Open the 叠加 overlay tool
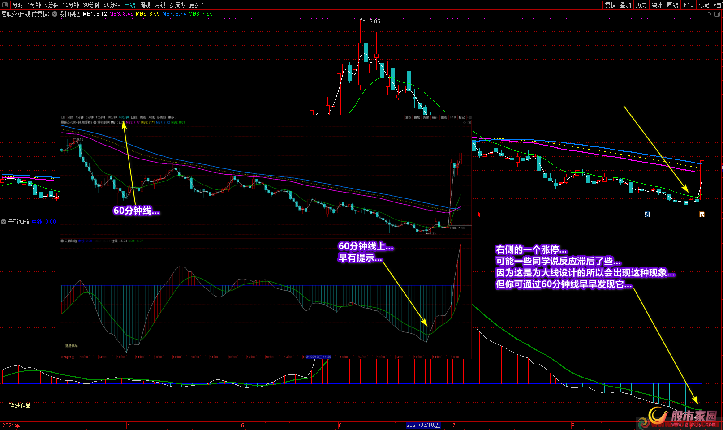Viewport: 723px width, 430px height. (x=625, y=5)
